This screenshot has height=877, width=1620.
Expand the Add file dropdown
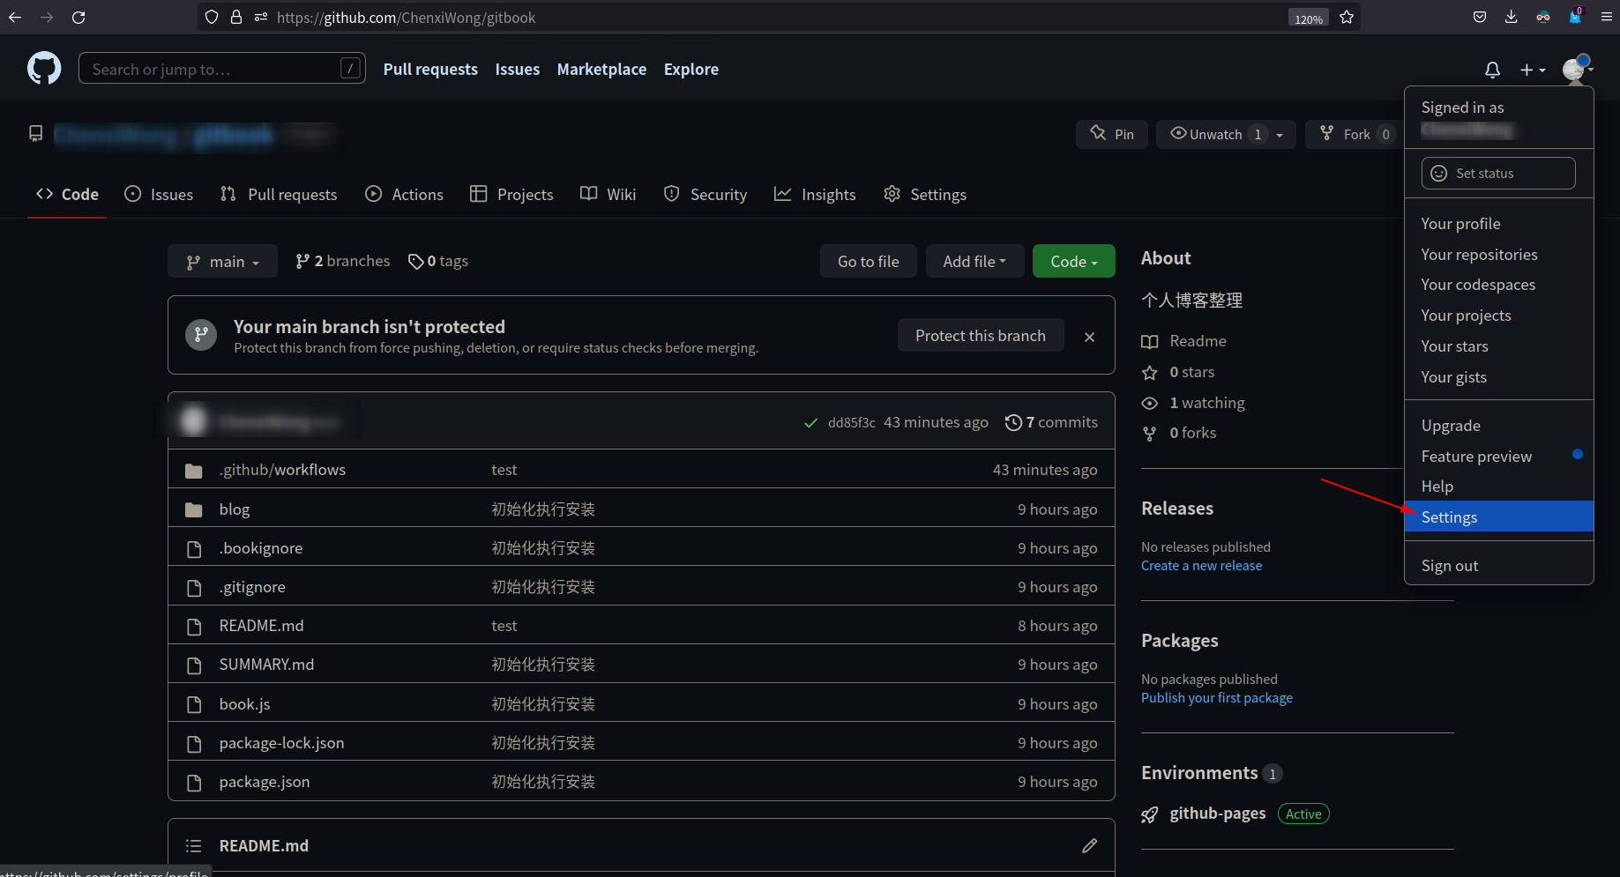[974, 261]
